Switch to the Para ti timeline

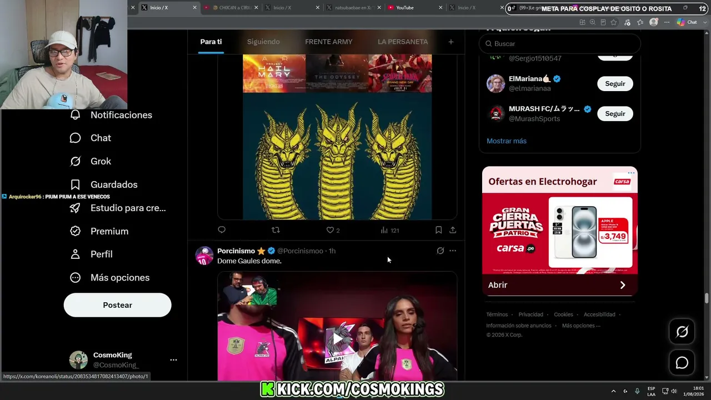211,42
